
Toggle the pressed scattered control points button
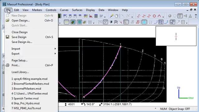[105, 22]
